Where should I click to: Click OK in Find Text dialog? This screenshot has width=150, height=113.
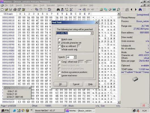click(60, 84)
